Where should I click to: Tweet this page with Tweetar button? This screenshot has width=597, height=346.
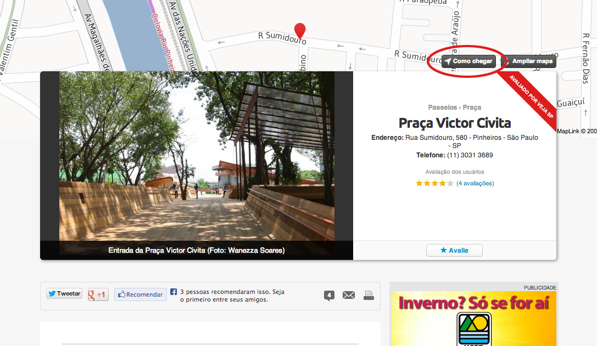pos(64,294)
